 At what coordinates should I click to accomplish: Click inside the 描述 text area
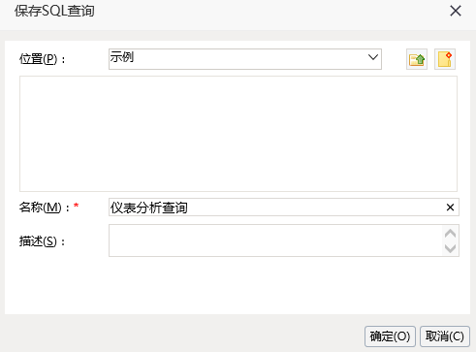point(275,240)
